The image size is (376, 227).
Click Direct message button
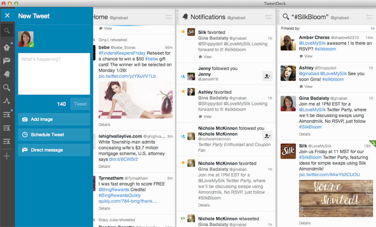point(54,150)
